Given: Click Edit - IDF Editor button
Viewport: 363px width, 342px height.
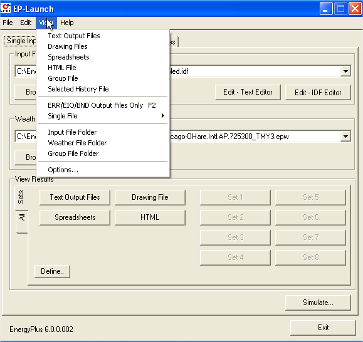Looking at the screenshot, I should 318,93.
